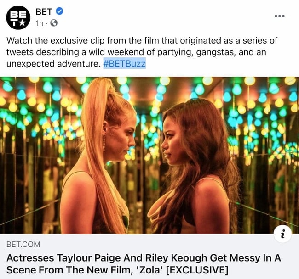299x279 pixels.
Task: Open the Zola film article image
Action: (149, 155)
